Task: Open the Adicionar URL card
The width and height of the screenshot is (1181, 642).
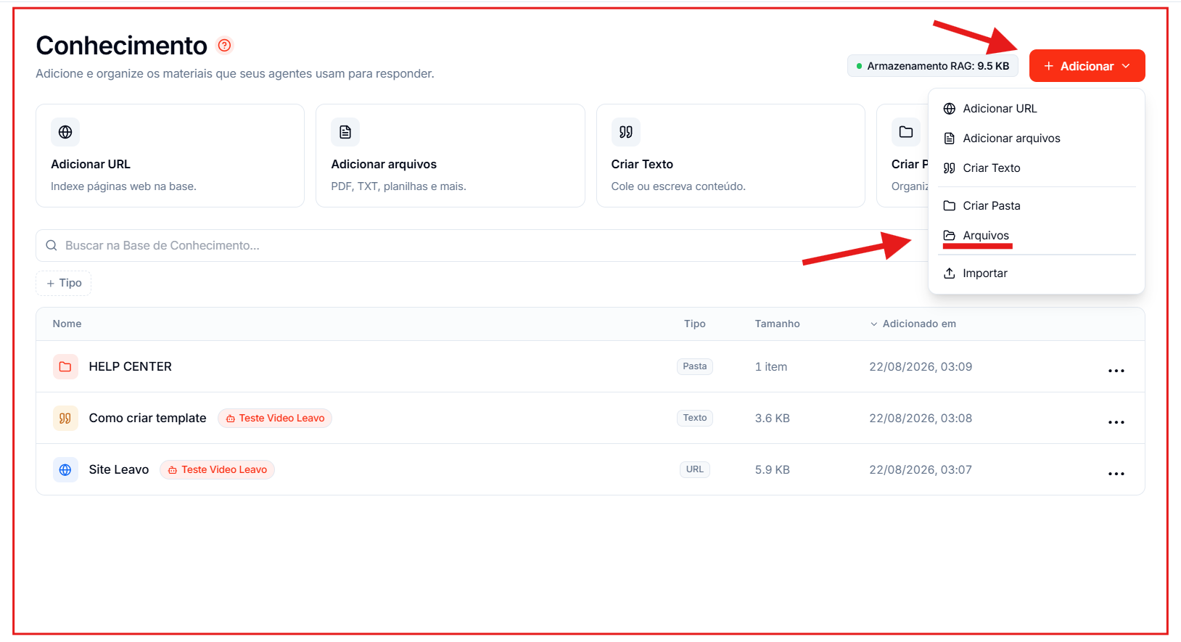Action: point(170,155)
